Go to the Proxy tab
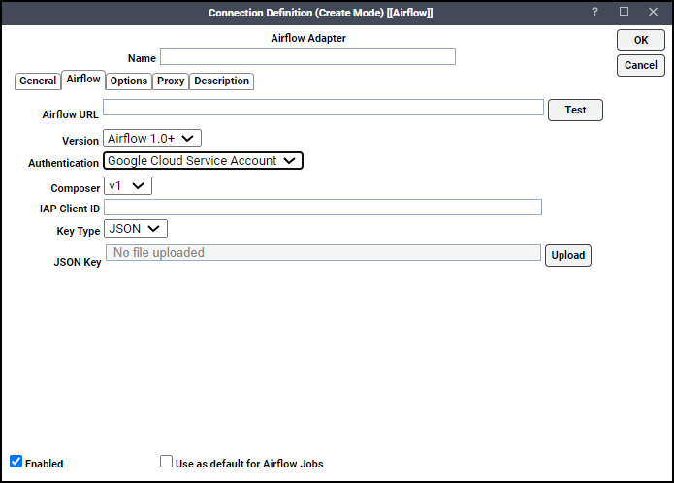 [x=171, y=80]
